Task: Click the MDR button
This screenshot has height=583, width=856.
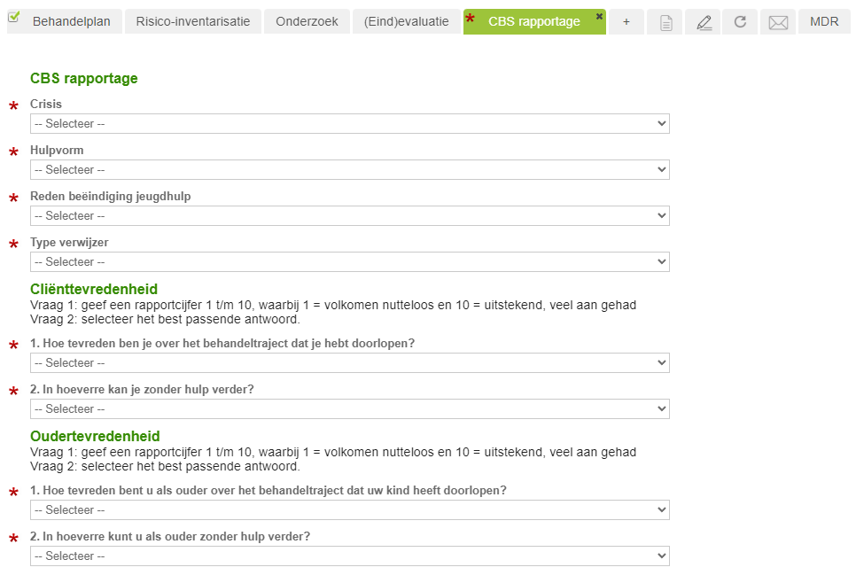Action: 824,22
